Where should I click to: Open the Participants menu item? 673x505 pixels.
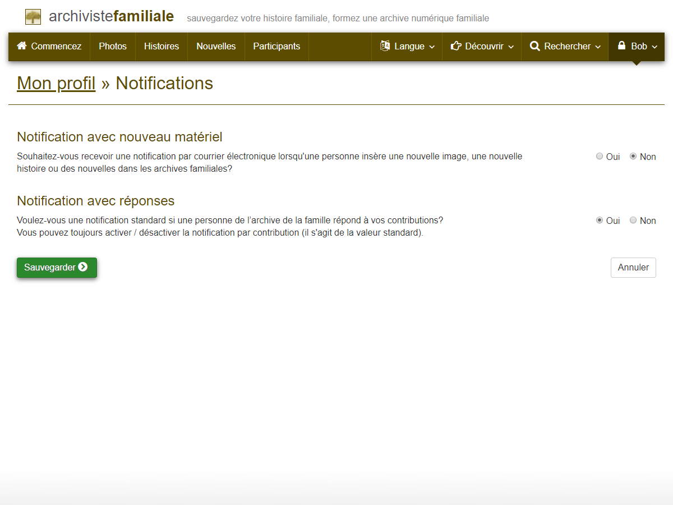coord(276,47)
